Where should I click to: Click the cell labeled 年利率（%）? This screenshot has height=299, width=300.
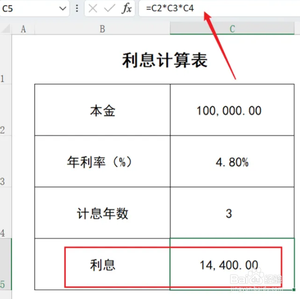pyautogui.click(x=102, y=161)
